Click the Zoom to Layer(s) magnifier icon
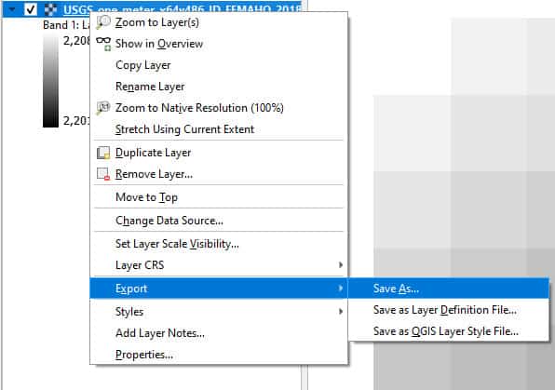The image size is (555, 390). tap(103, 22)
